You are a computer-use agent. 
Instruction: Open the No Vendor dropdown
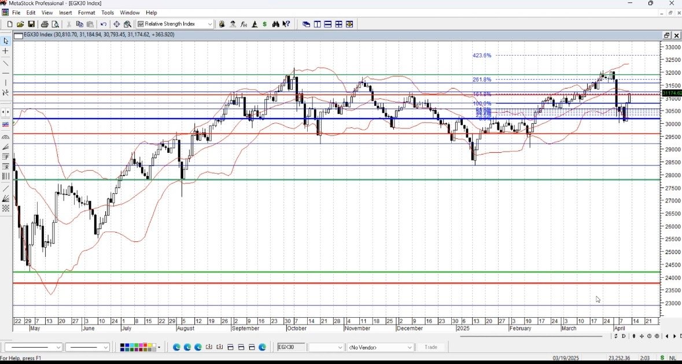click(x=410, y=347)
